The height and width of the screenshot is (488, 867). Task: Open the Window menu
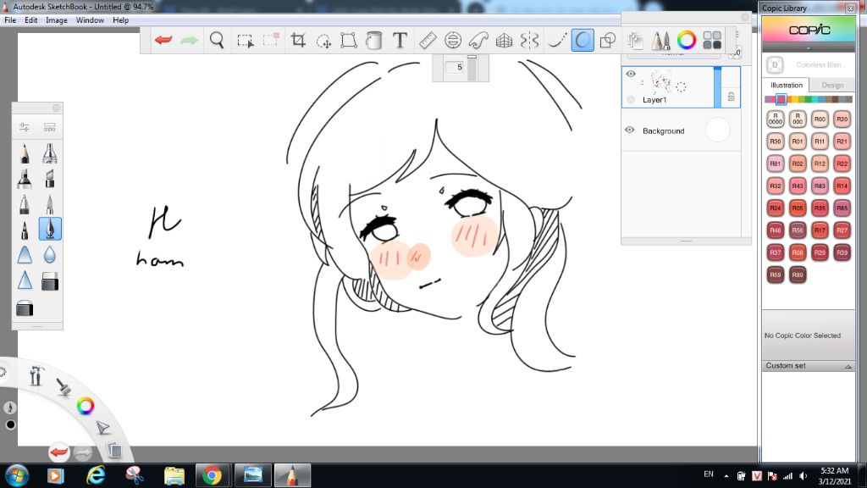click(90, 20)
